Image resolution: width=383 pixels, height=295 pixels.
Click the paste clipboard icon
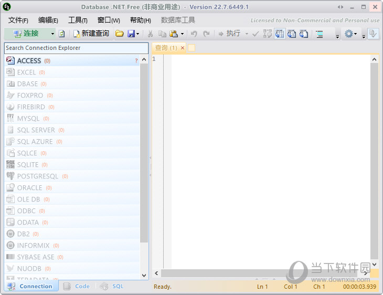(174, 34)
